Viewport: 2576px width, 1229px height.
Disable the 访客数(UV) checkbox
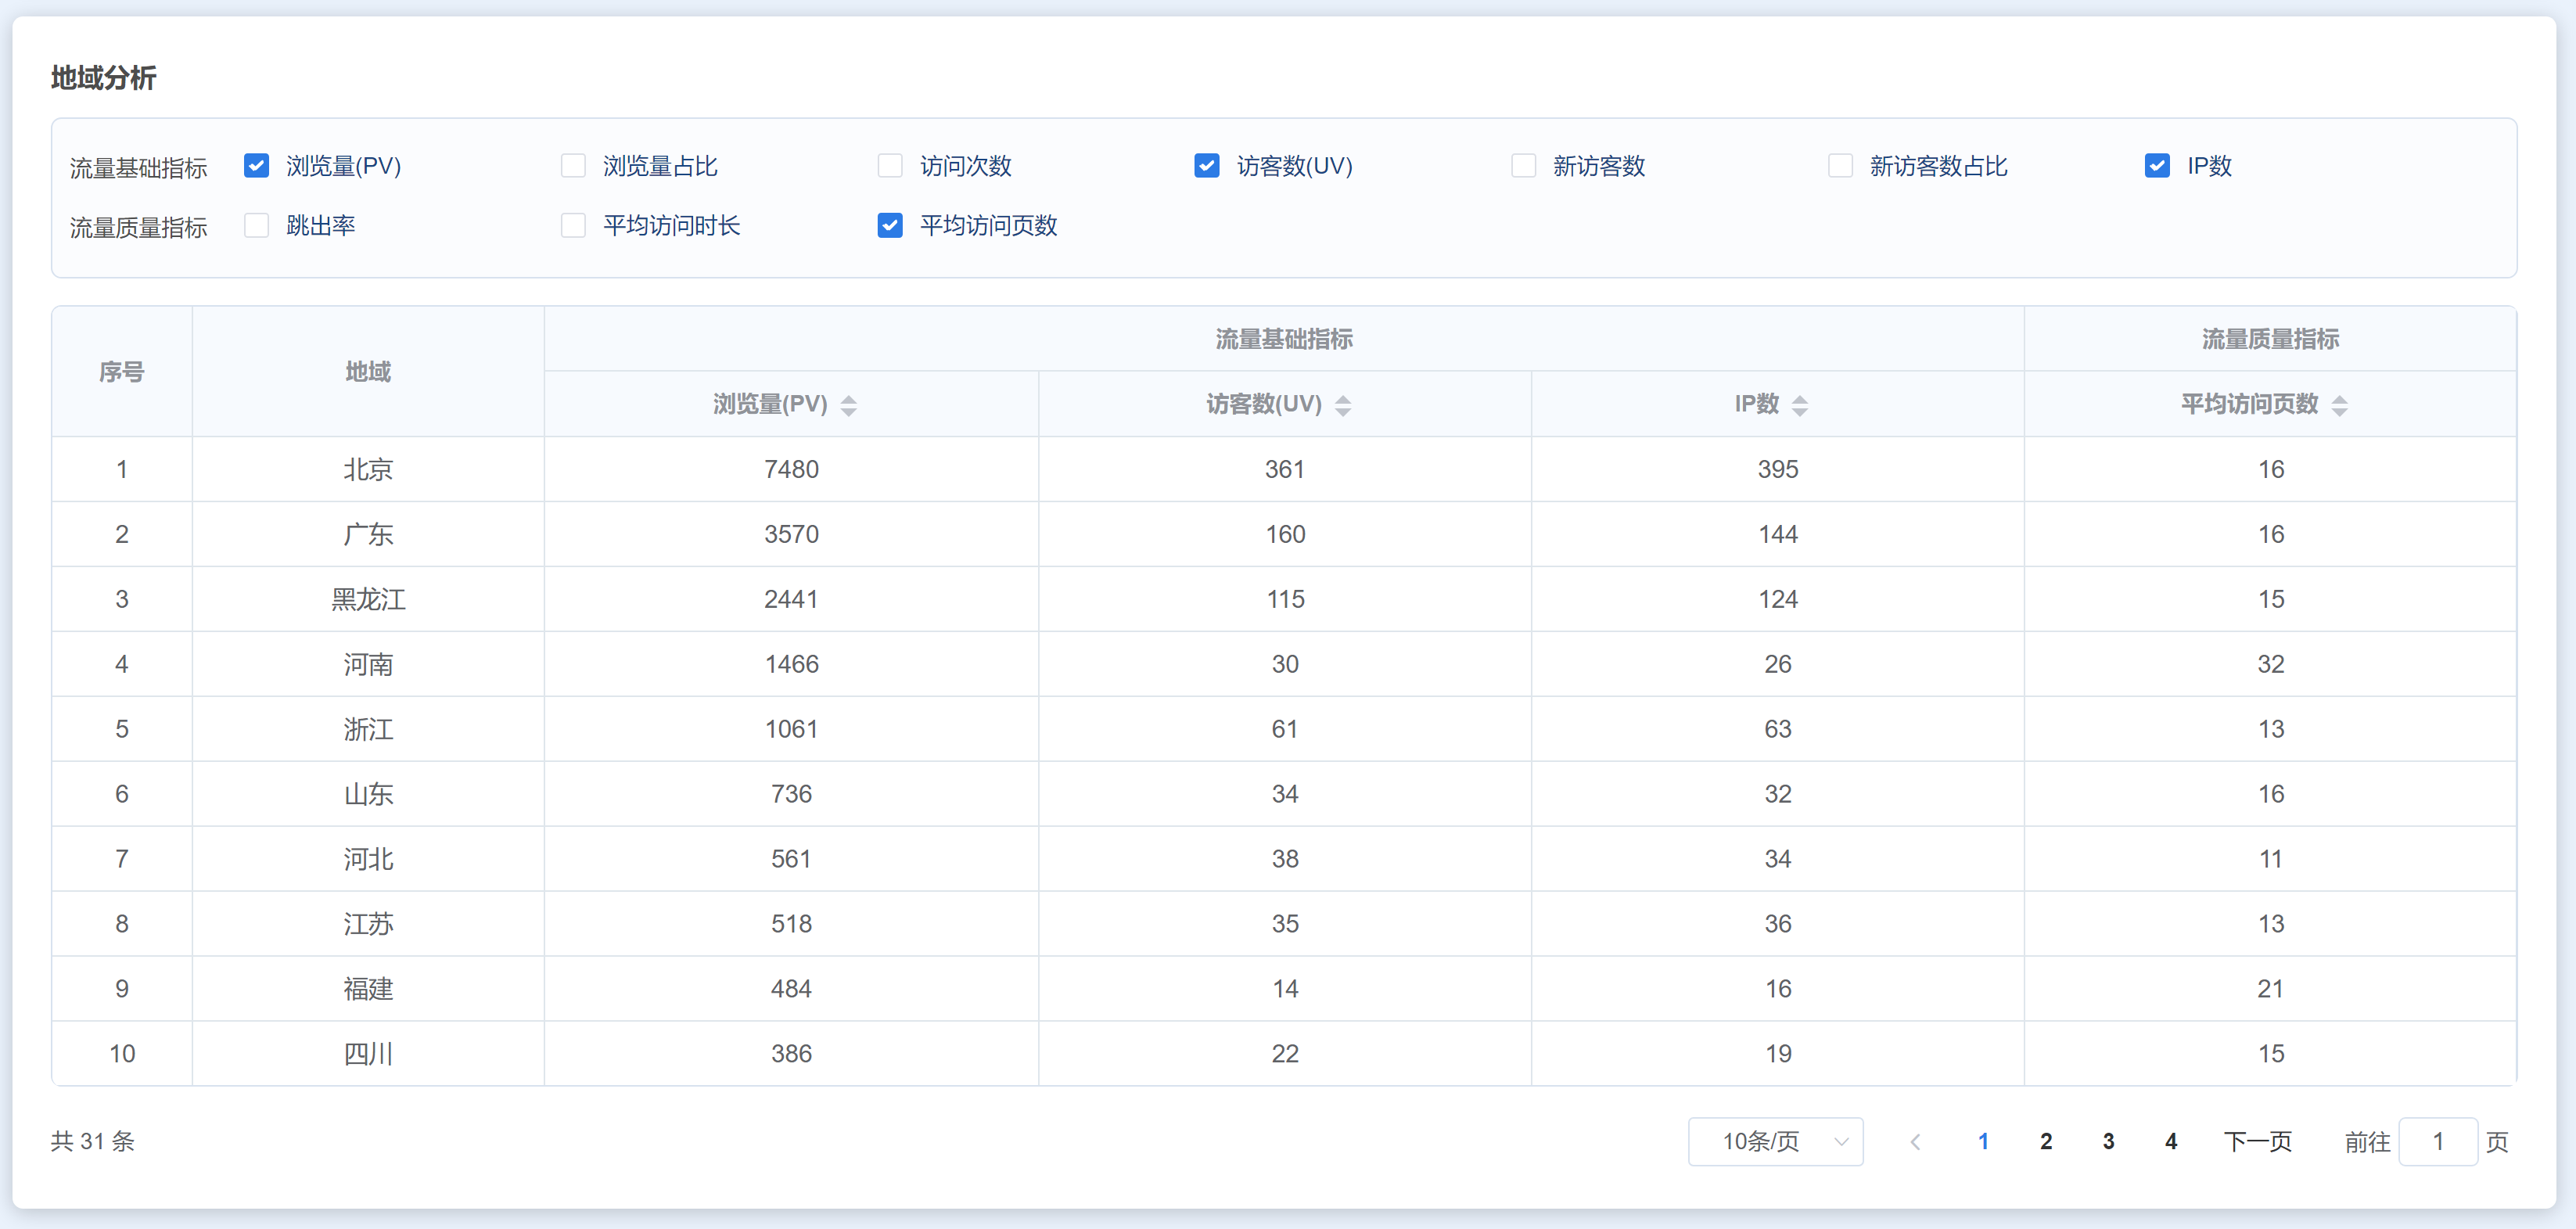pos(1207,166)
